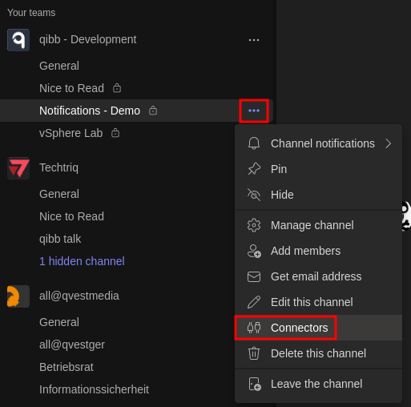
Task: Open more options for qibb - Development team
Action: [254, 40]
